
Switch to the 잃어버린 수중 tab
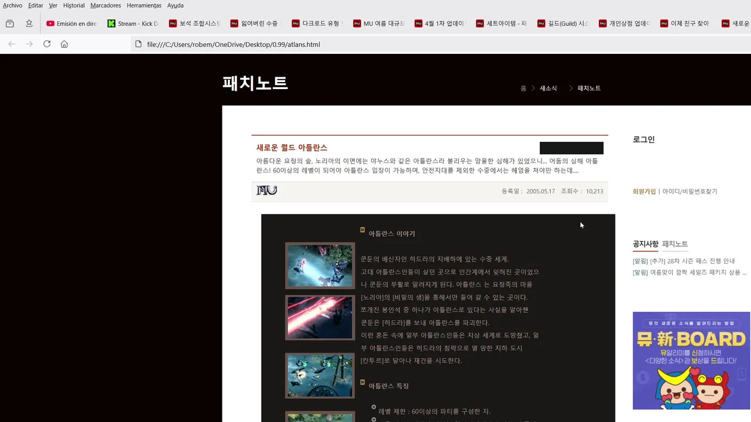tap(256, 23)
